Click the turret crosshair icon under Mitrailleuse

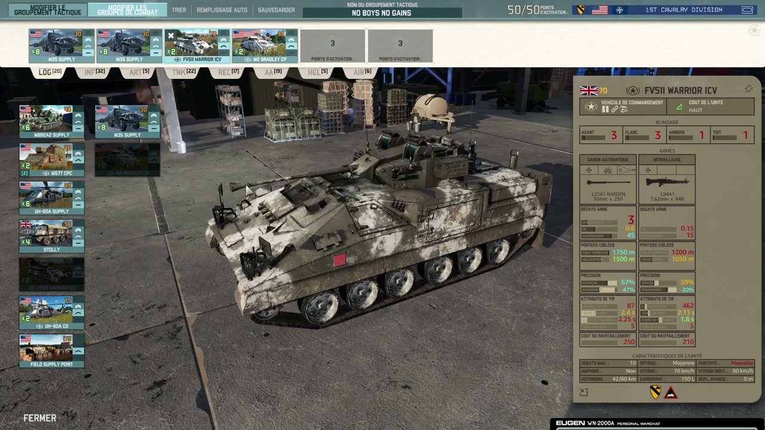coord(648,170)
